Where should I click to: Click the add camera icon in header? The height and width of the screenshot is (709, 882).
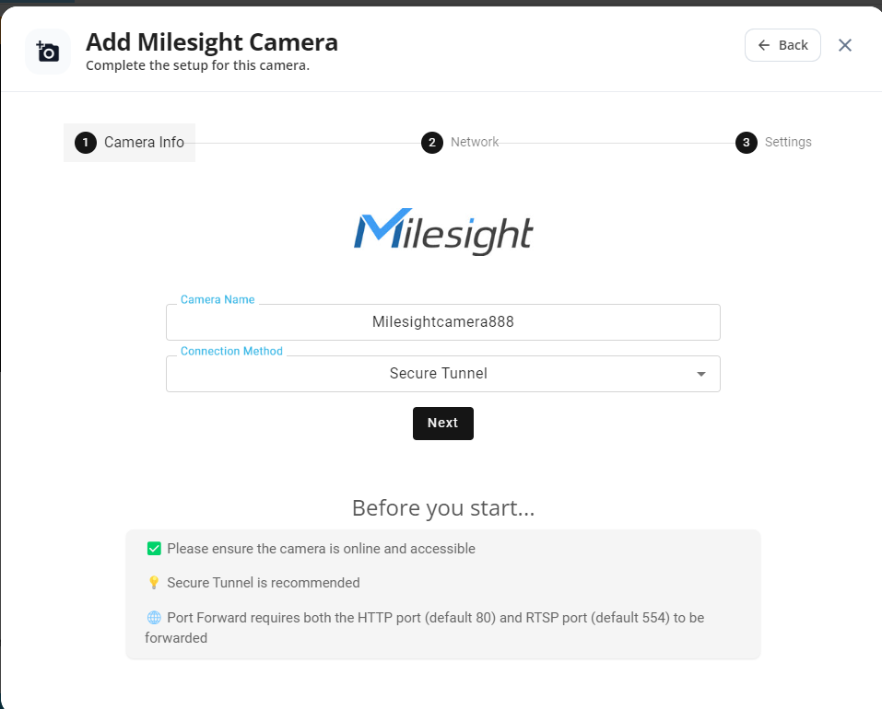[48, 52]
